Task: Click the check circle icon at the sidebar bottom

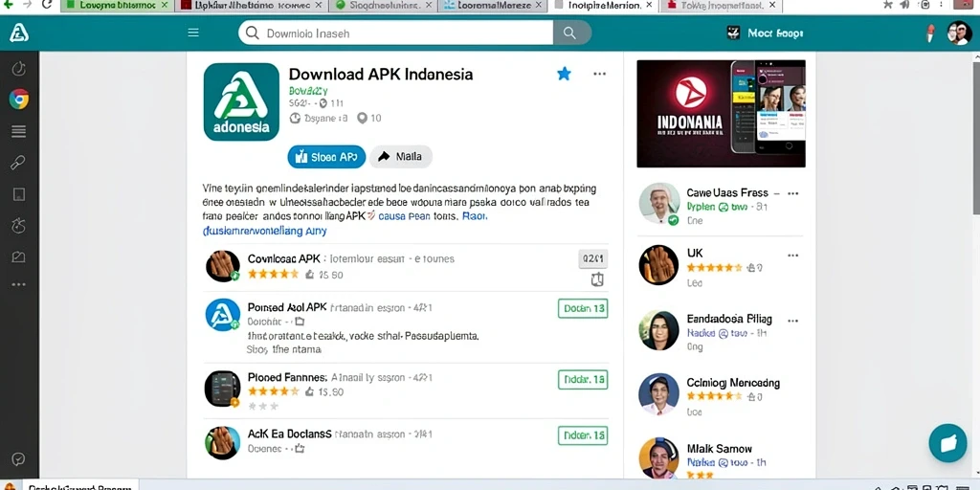Action: click(x=19, y=459)
